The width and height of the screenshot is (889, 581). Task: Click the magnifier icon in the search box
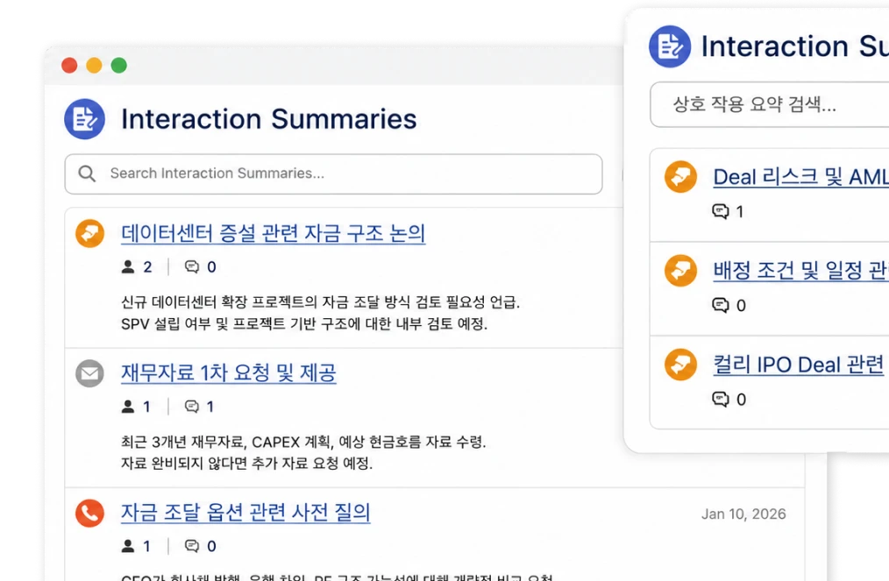pos(87,174)
